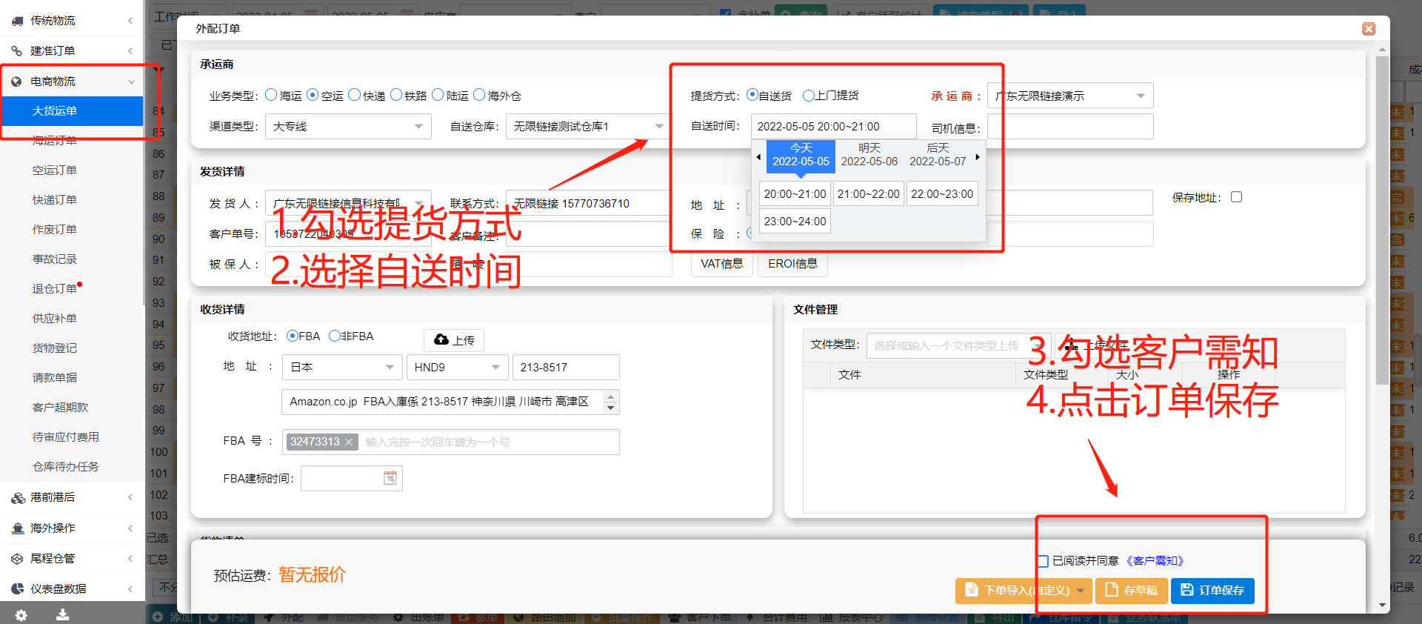Expand the 港前港后 sidebar menu
1422x624 pixels.
71,497
